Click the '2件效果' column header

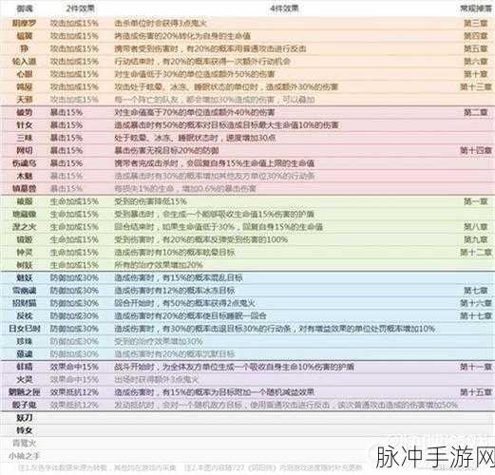tap(80, 9)
